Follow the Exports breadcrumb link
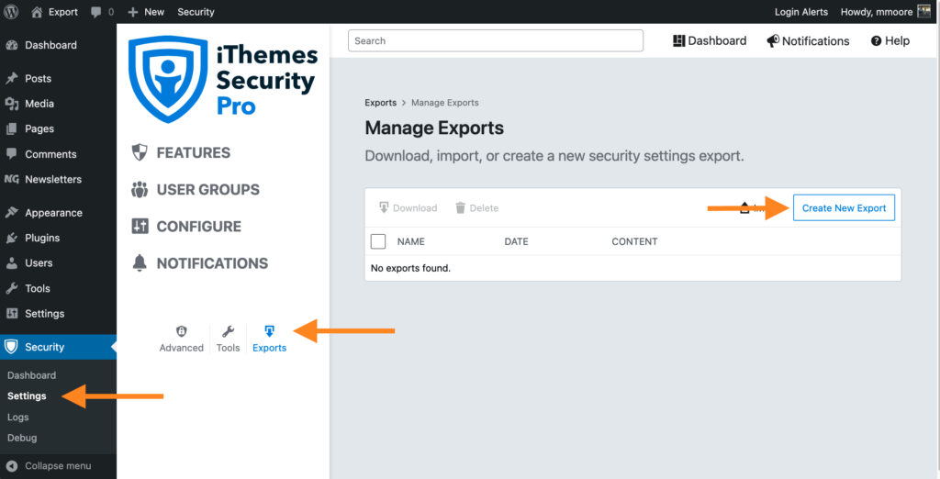This screenshot has width=940, height=479. (x=381, y=103)
